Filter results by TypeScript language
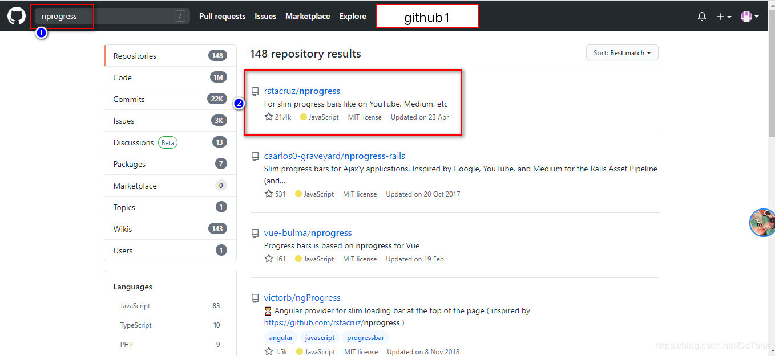775x356 pixels. [x=170, y=325]
